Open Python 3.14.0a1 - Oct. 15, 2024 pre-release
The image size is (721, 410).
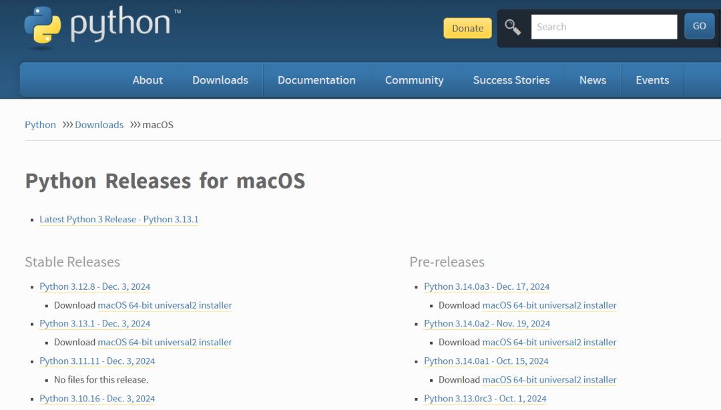point(486,361)
